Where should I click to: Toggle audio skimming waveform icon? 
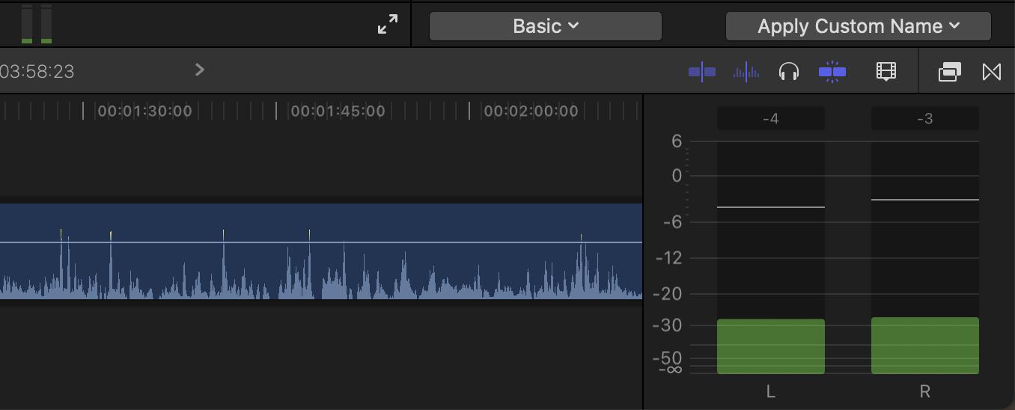pos(746,72)
